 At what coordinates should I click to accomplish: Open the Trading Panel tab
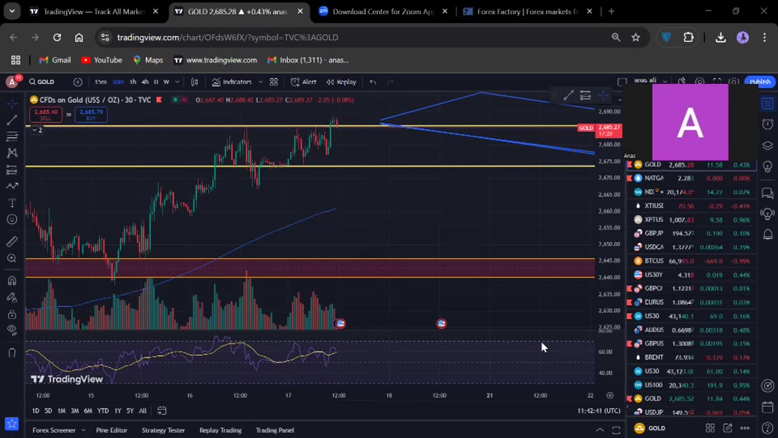tap(275, 430)
